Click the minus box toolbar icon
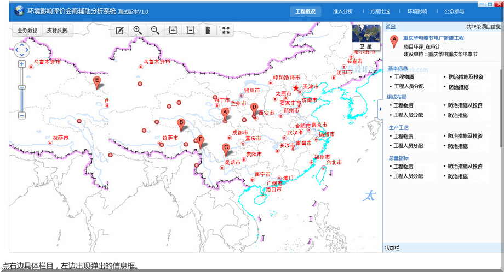The height and width of the screenshot is (272, 504). tap(190, 31)
